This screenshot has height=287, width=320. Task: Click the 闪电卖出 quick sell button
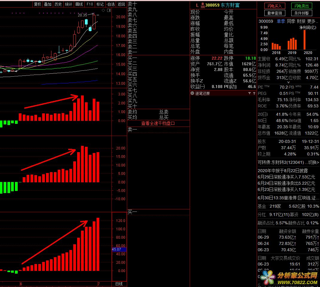[x=302, y=6]
